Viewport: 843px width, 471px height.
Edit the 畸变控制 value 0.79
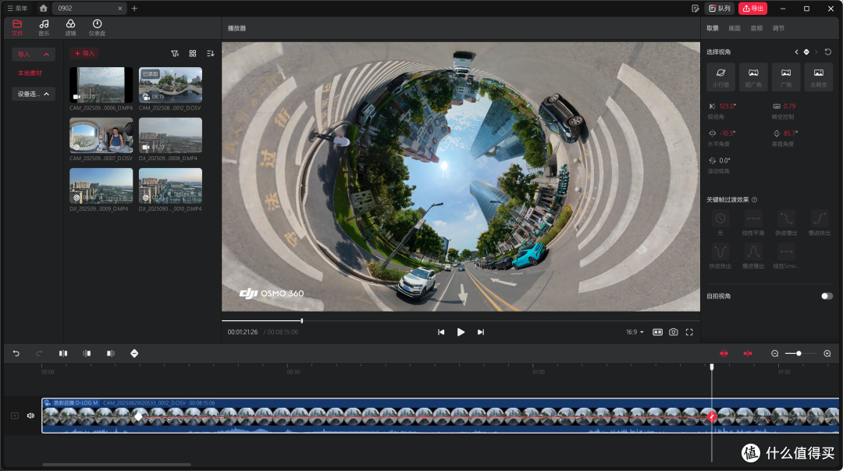(789, 106)
